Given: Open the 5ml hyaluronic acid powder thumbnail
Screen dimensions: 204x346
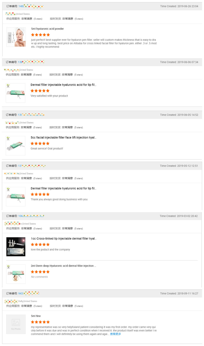Looking at the screenshot, I should (x=16, y=37).
